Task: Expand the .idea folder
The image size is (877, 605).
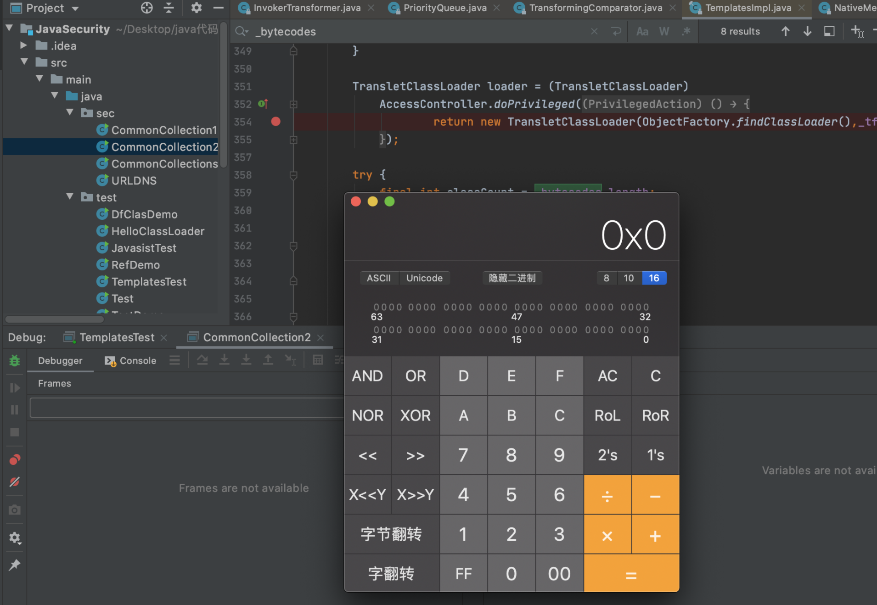Action: click(x=23, y=45)
